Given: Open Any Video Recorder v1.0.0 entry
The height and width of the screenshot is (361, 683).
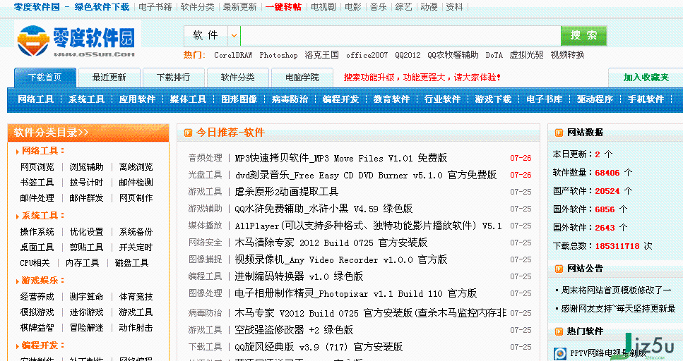Looking at the screenshot, I should pyautogui.click(x=340, y=259).
